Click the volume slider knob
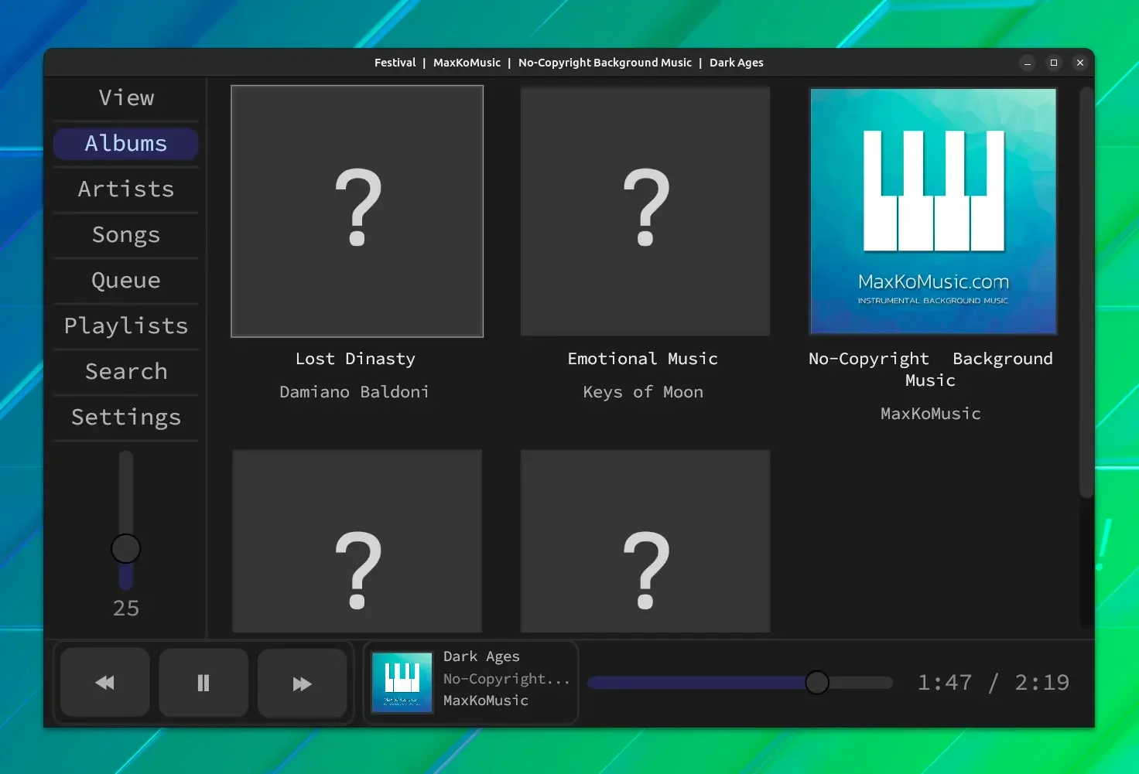Screen dimensions: 1139x774 126,549
